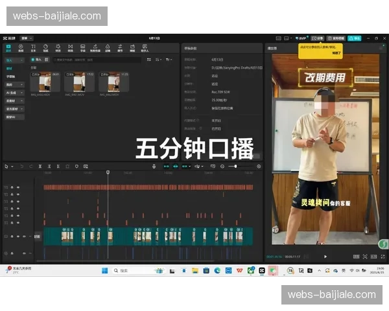
Task: Click the grid view icon in media panel
Action: [x=149, y=60]
